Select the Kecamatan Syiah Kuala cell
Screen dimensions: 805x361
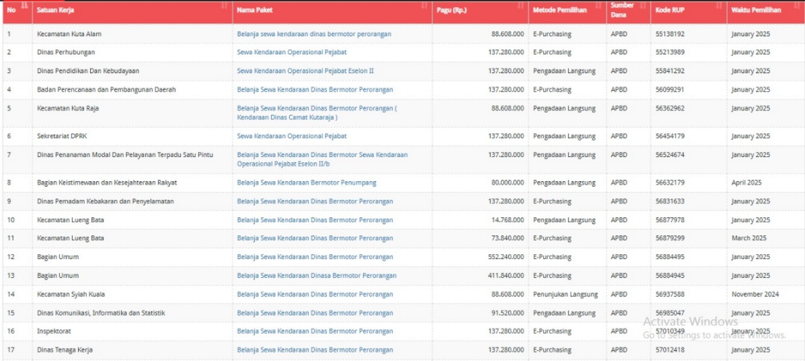(x=132, y=294)
